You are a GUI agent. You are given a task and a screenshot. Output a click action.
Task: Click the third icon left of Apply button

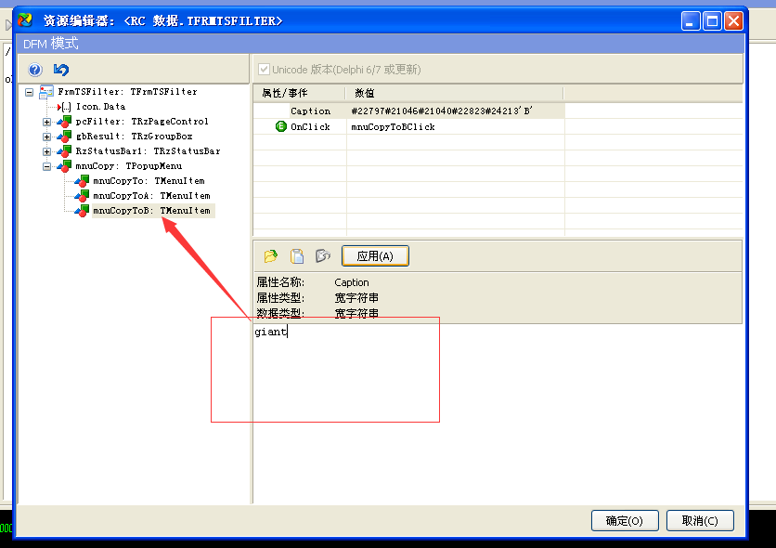pos(323,256)
